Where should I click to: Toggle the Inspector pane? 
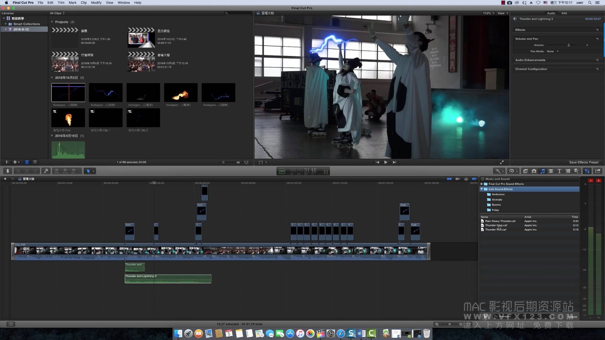pos(587,171)
